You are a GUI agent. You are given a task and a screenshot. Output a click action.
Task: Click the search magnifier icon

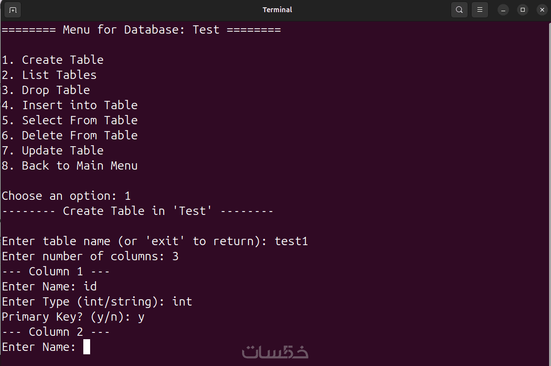click(459, 10)
